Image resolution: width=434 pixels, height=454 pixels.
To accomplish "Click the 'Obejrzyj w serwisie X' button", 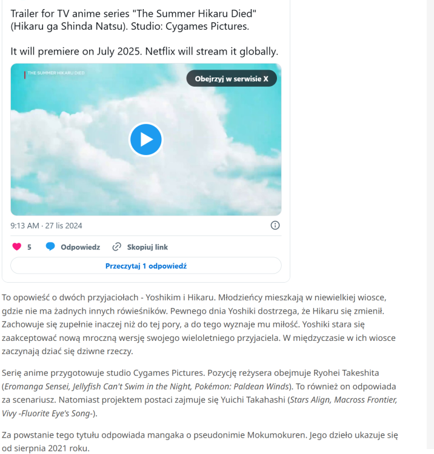I will 232,79.
